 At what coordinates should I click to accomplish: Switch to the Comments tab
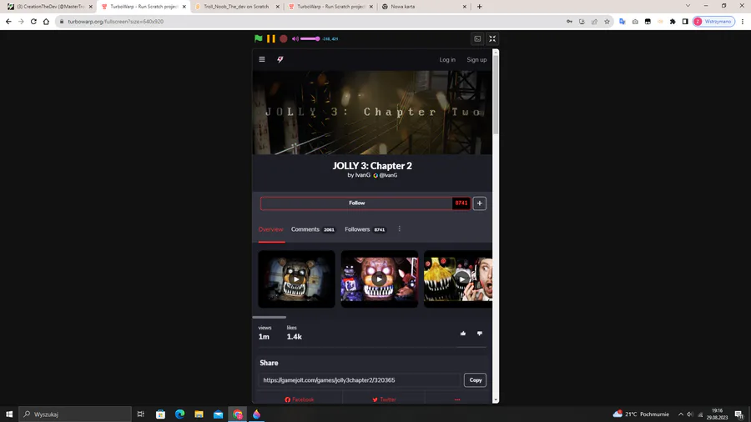click(x=313, y=229)
